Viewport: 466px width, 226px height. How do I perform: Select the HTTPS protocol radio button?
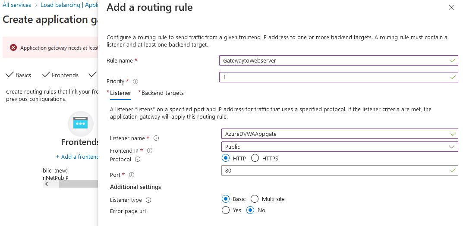click(255, 158)
